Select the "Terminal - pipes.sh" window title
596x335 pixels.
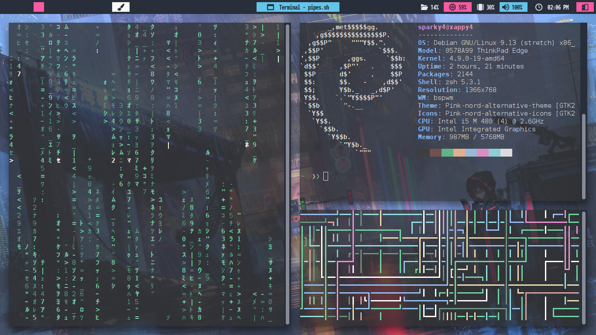[x=303, y=7]
